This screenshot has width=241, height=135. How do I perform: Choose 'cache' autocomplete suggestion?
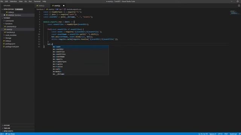pyautogui.click(x=81, y=69)
